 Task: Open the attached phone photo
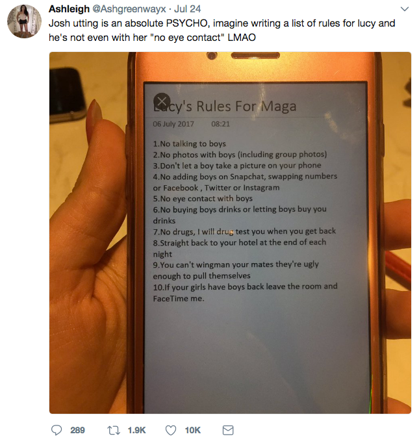point(230,233)
